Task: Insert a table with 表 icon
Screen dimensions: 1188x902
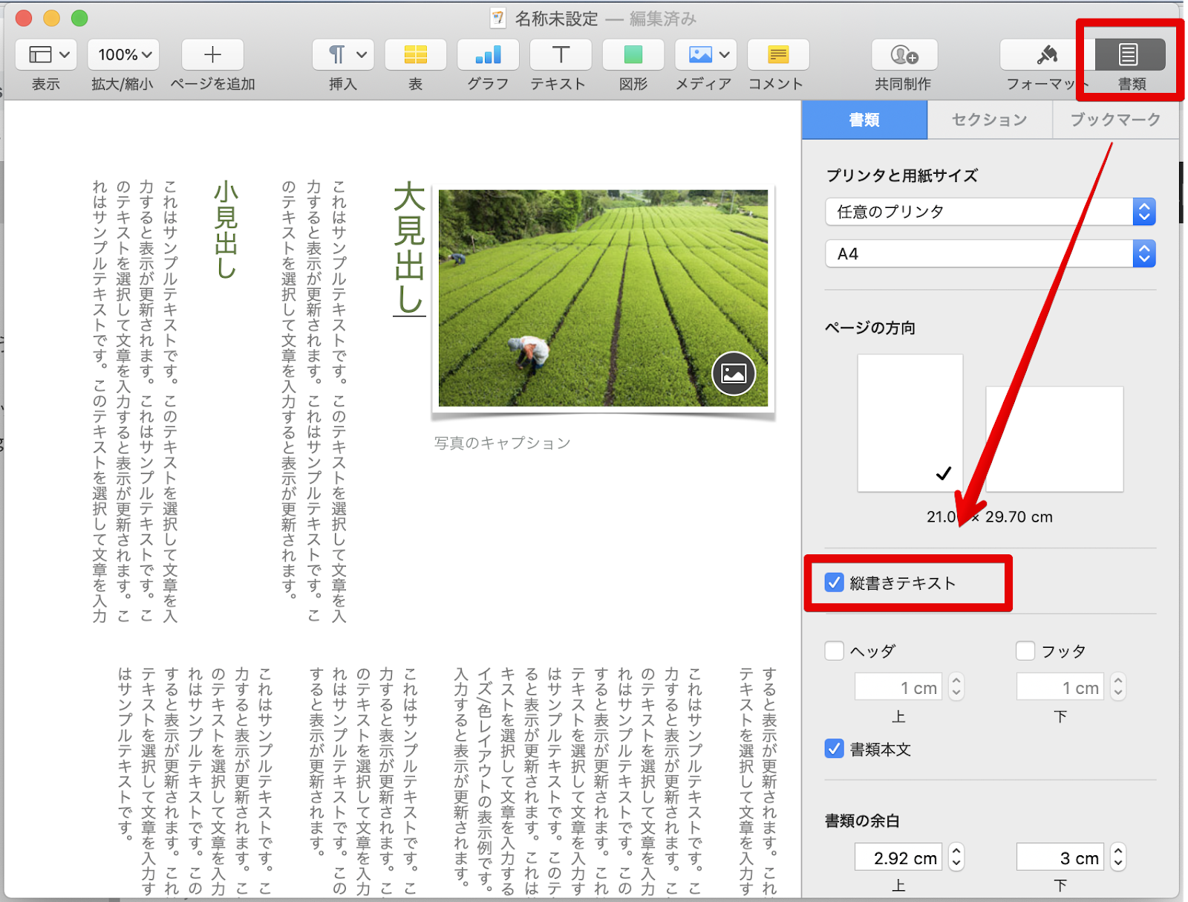Action: (x=415, y=55)
